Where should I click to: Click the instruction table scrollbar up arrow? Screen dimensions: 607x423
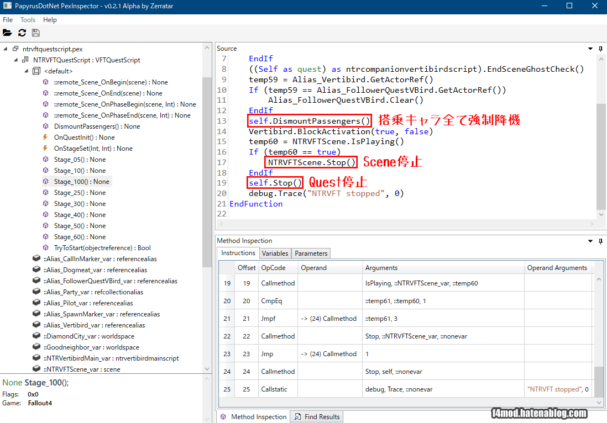(x=599, y=279)
